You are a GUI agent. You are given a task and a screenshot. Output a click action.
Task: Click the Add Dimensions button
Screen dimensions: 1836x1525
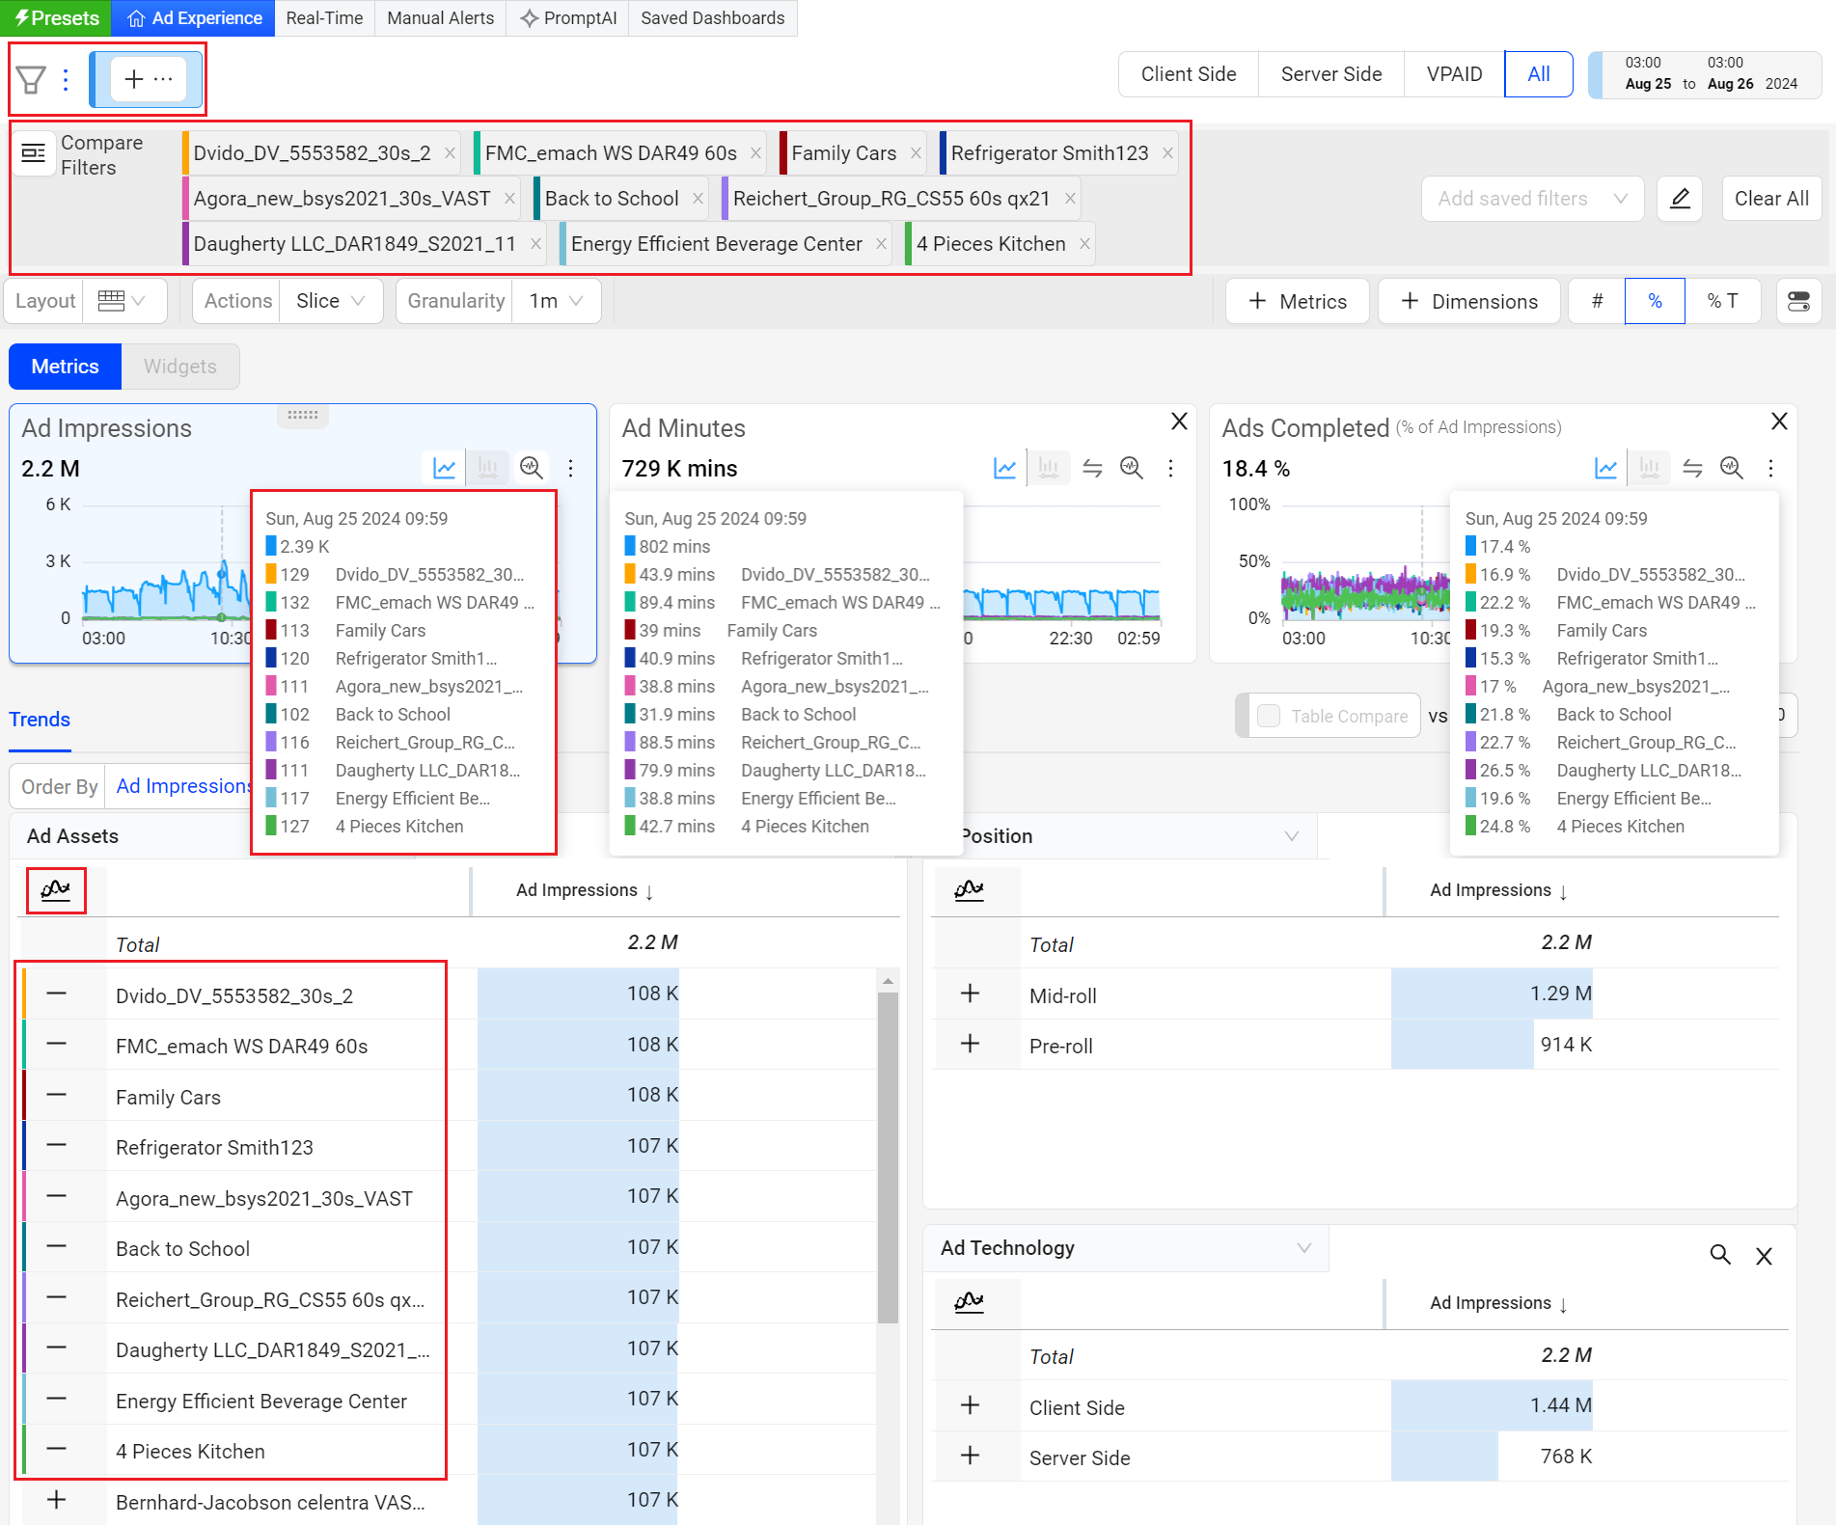(1469, 302)
